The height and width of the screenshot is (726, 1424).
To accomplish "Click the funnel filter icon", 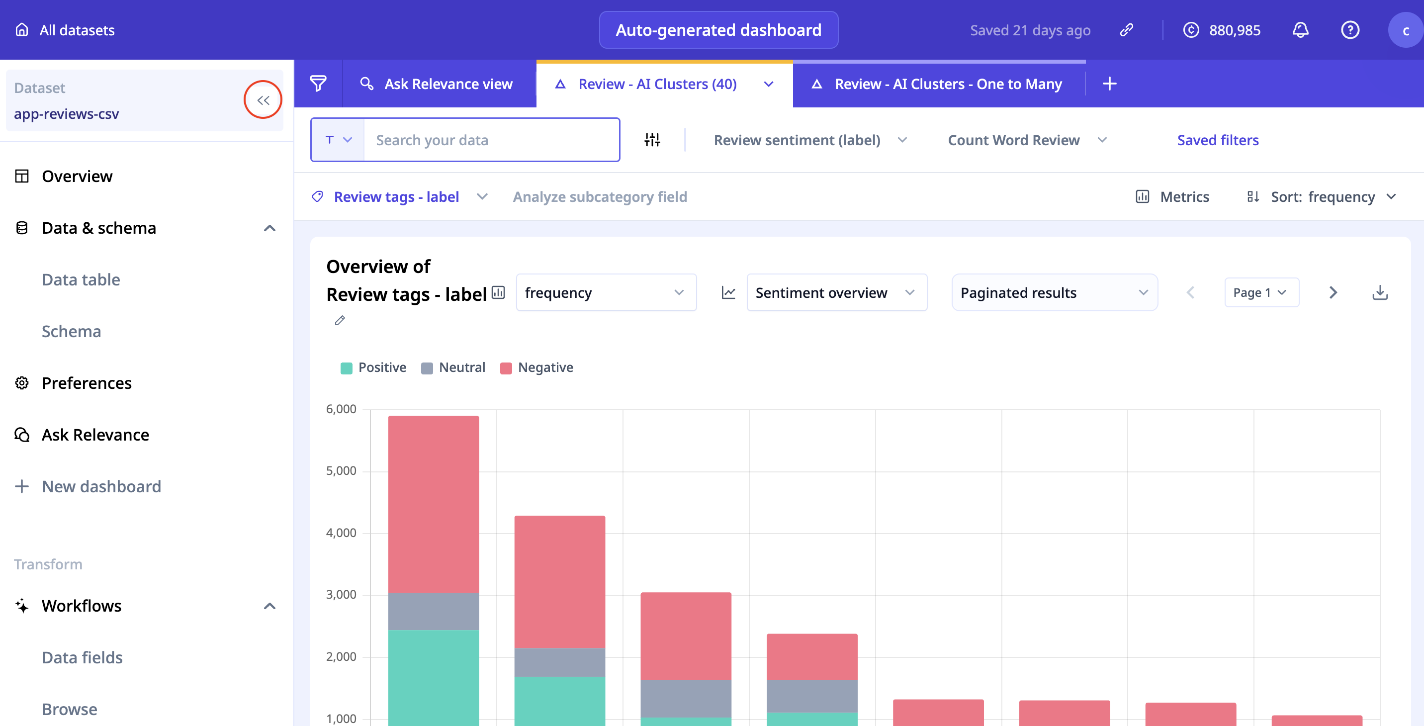I will click(x=318, y=84).
